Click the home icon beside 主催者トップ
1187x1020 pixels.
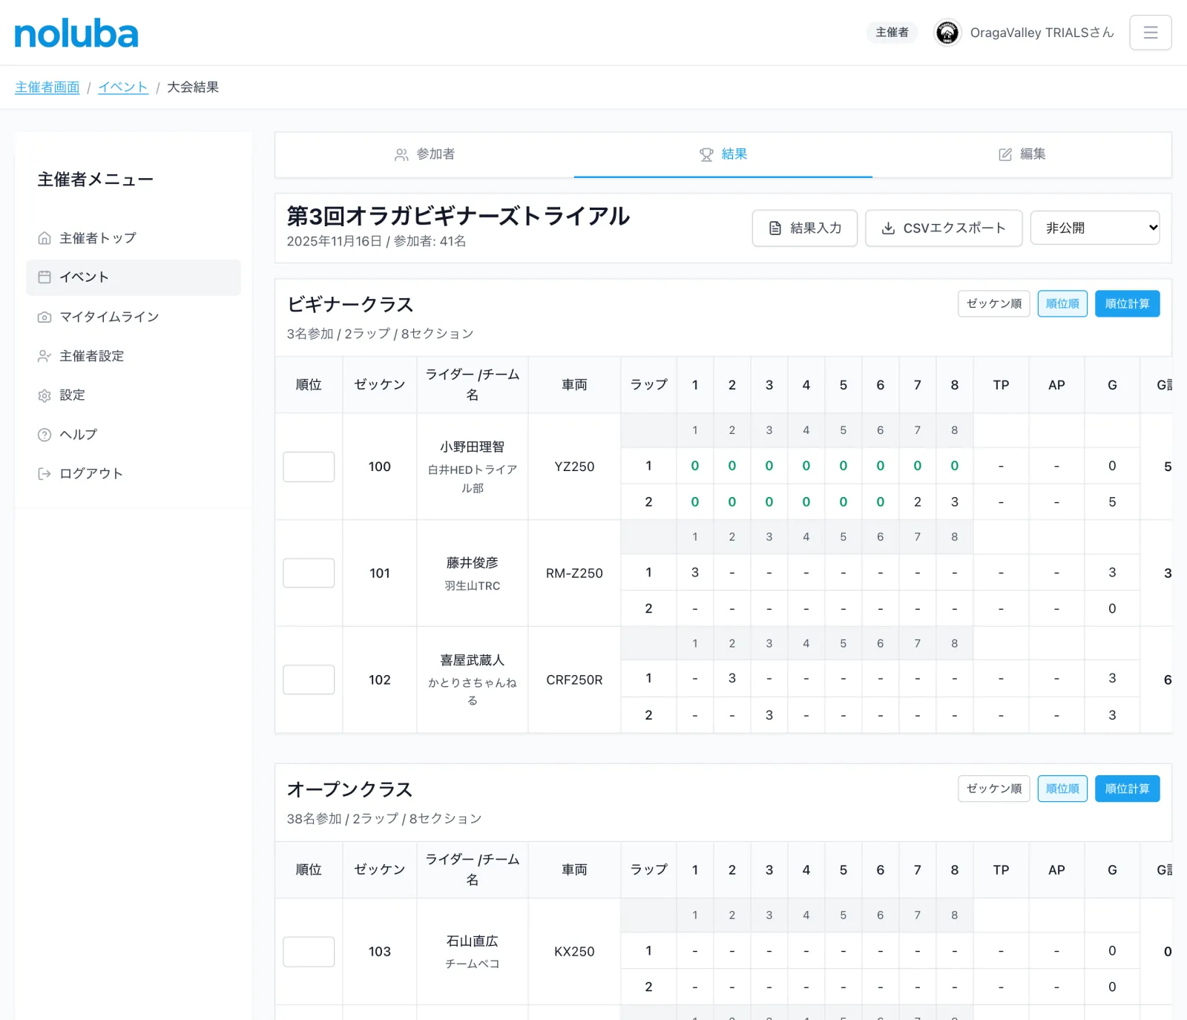pos(45,238)
